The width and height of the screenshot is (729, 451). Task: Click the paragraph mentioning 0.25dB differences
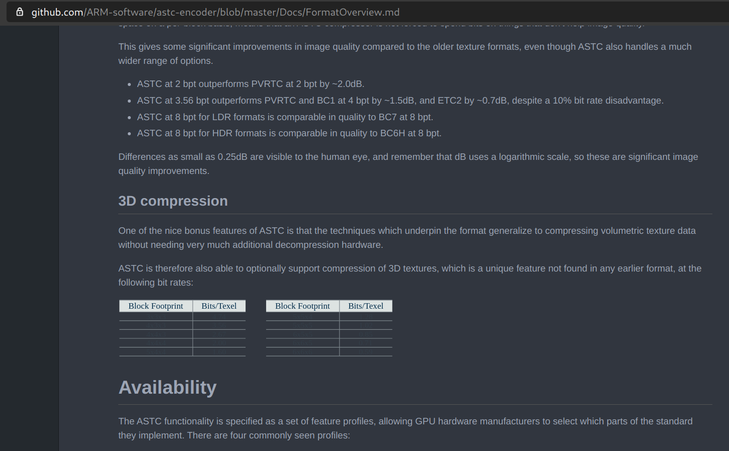pyautogui.click(x=408, y=163)
